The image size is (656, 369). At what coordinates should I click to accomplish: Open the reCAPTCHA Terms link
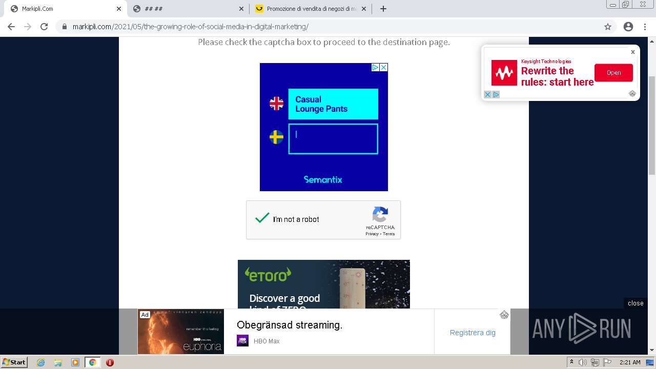click(389, 234)
